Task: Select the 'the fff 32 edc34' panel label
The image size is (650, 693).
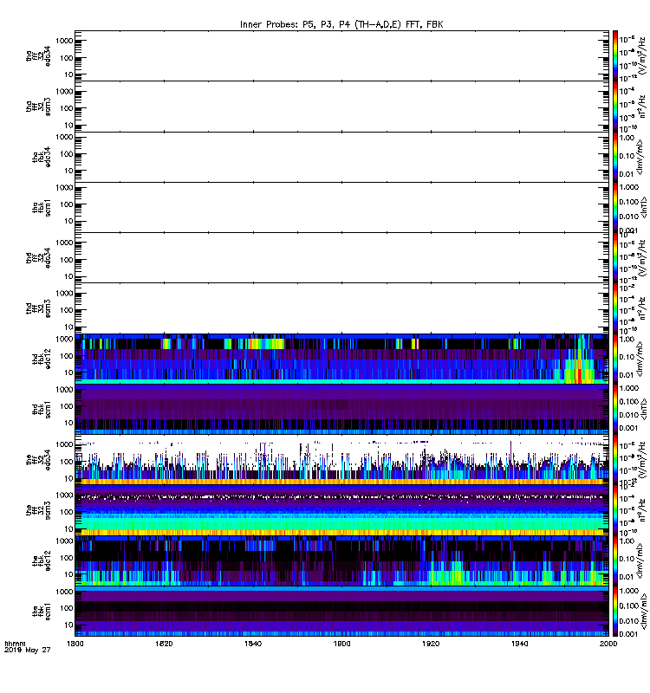Action: click(x=38, y=460)
